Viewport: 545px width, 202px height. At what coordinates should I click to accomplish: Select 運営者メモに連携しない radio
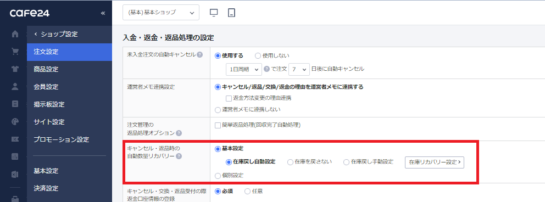click(x=218, y=110)
